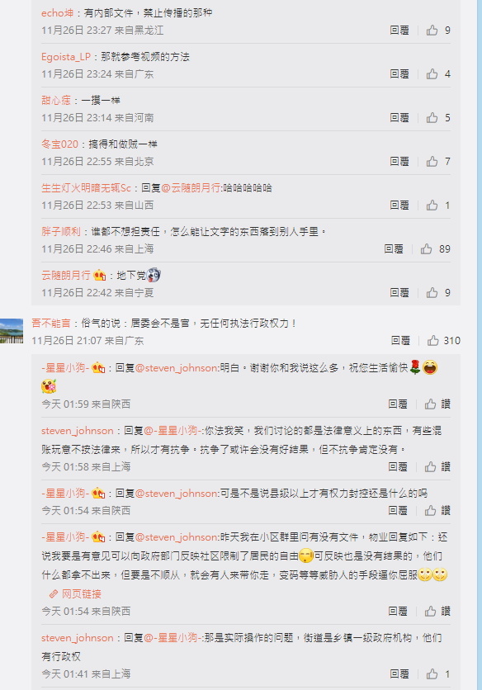Open the @云随朗月行 mention link
This screenshot has width=482, height=690.
coord(191,188)
